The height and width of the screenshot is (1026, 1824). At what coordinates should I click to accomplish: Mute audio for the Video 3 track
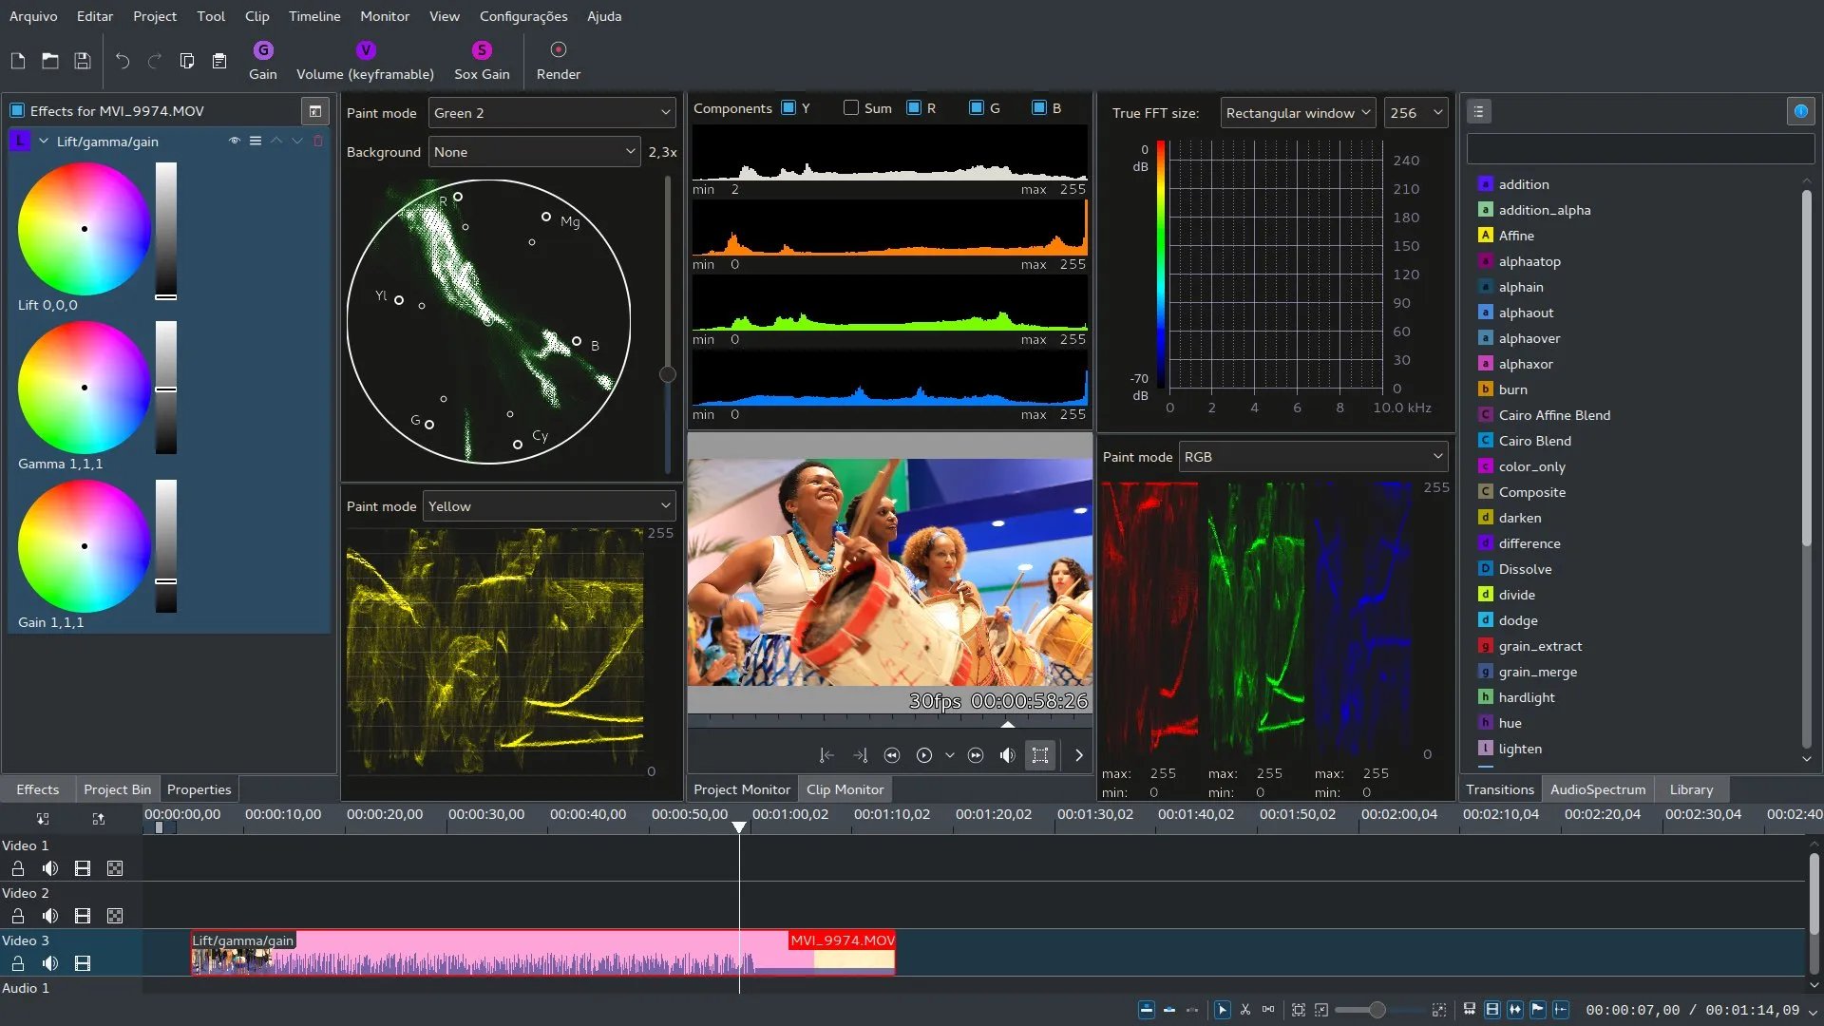[x=50, y=963]
